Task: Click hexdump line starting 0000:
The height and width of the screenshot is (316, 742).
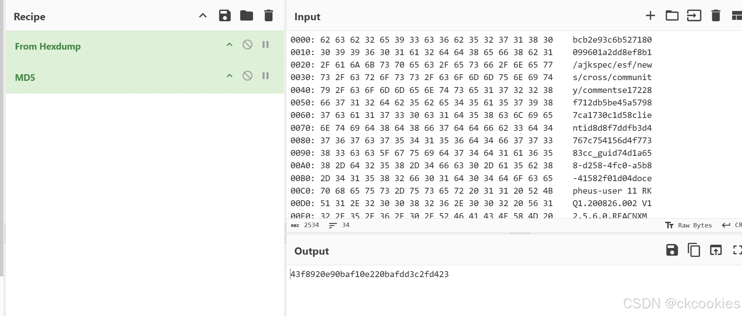Action: coord(471,40)
